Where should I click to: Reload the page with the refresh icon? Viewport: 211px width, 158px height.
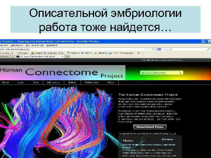(153, 49)
